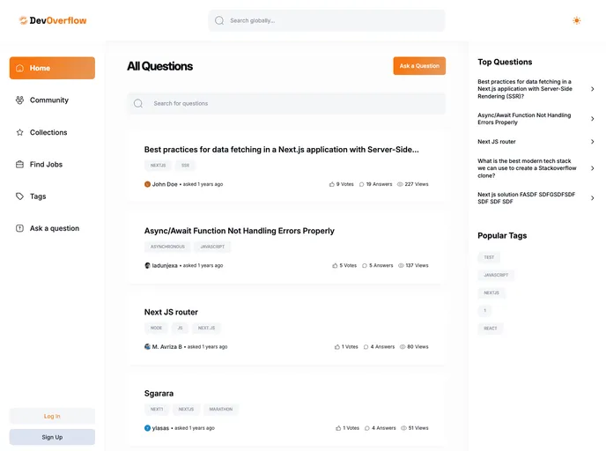Viewport: 606px width, 451px height.
Task: Click the Log In button
Action: 52,416
